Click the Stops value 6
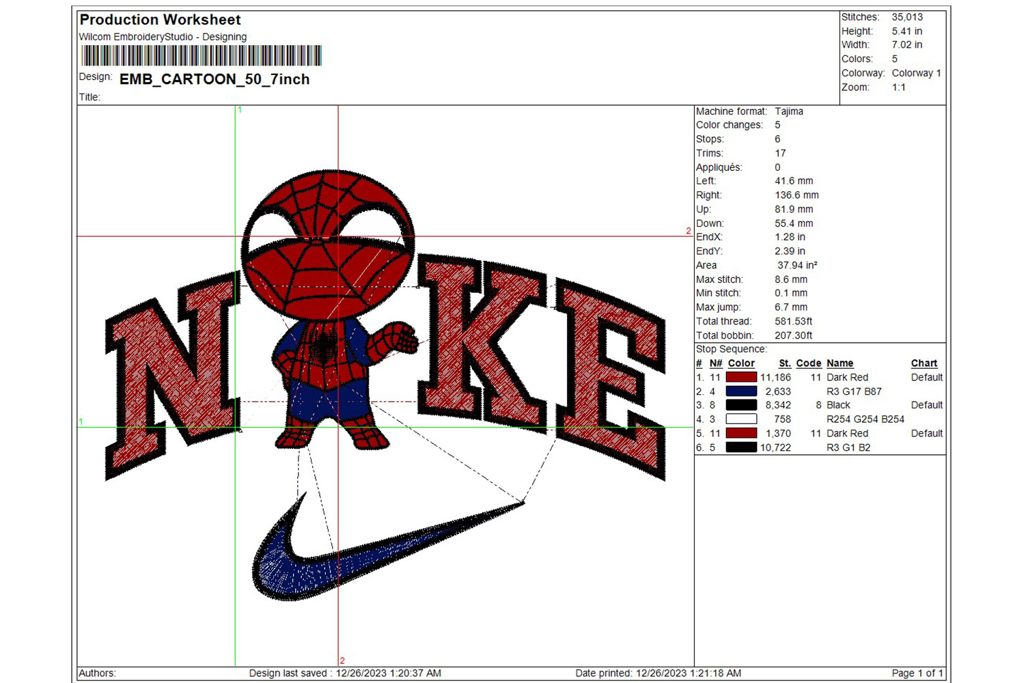This screenshot has width=1026, height=683. [x=777, y=139]
